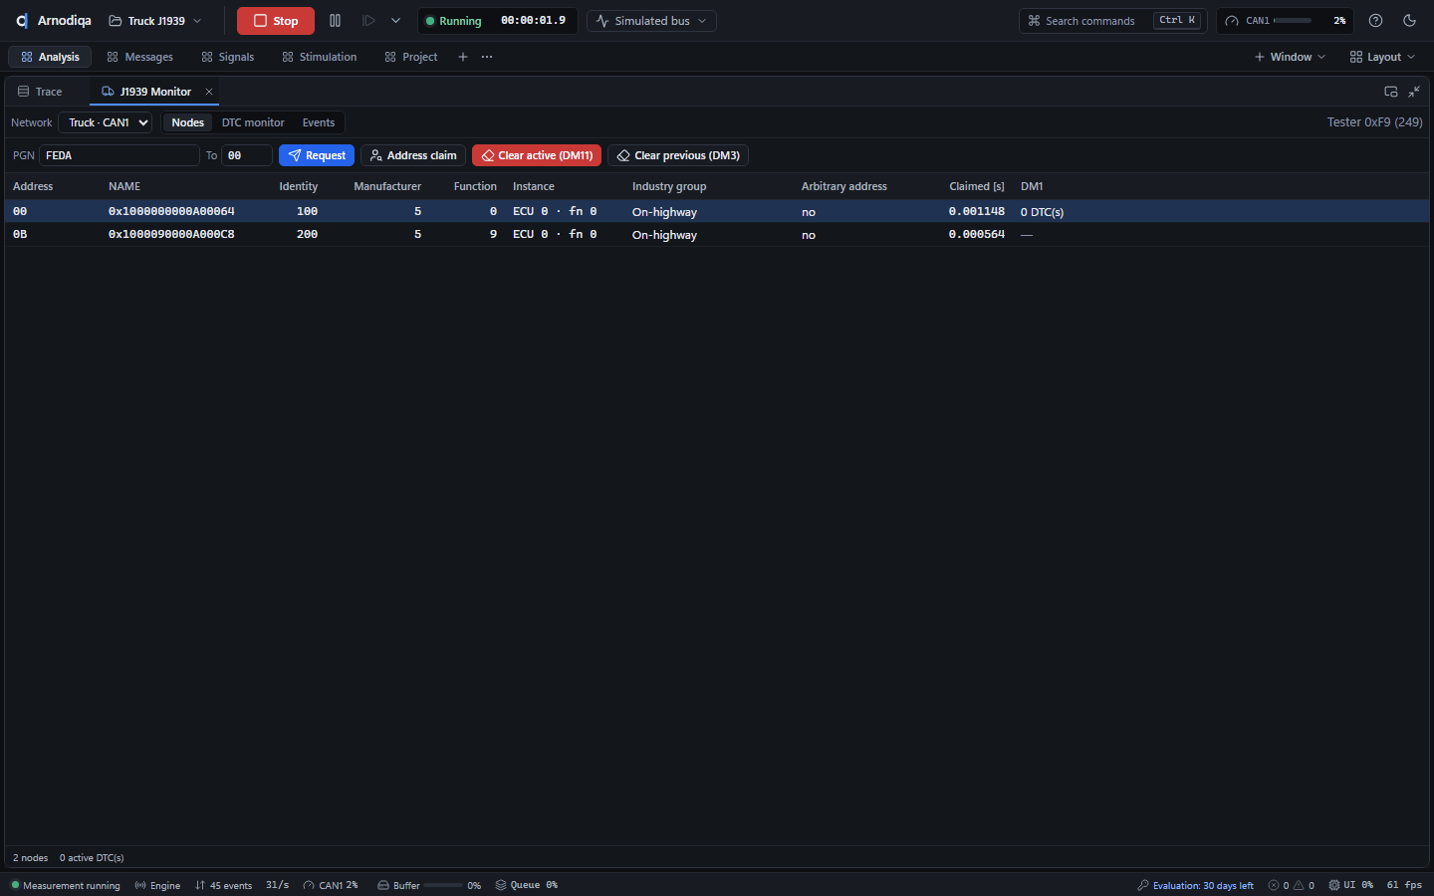Click the Queue status icon
Screen dimensions: 1434x896
(501, 885)
